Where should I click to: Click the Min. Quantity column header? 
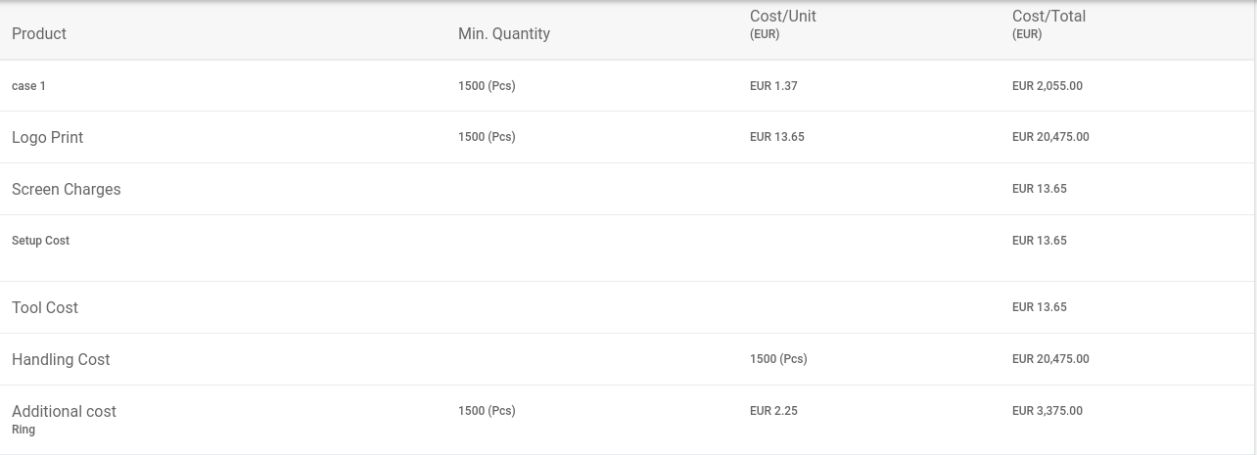504,33
